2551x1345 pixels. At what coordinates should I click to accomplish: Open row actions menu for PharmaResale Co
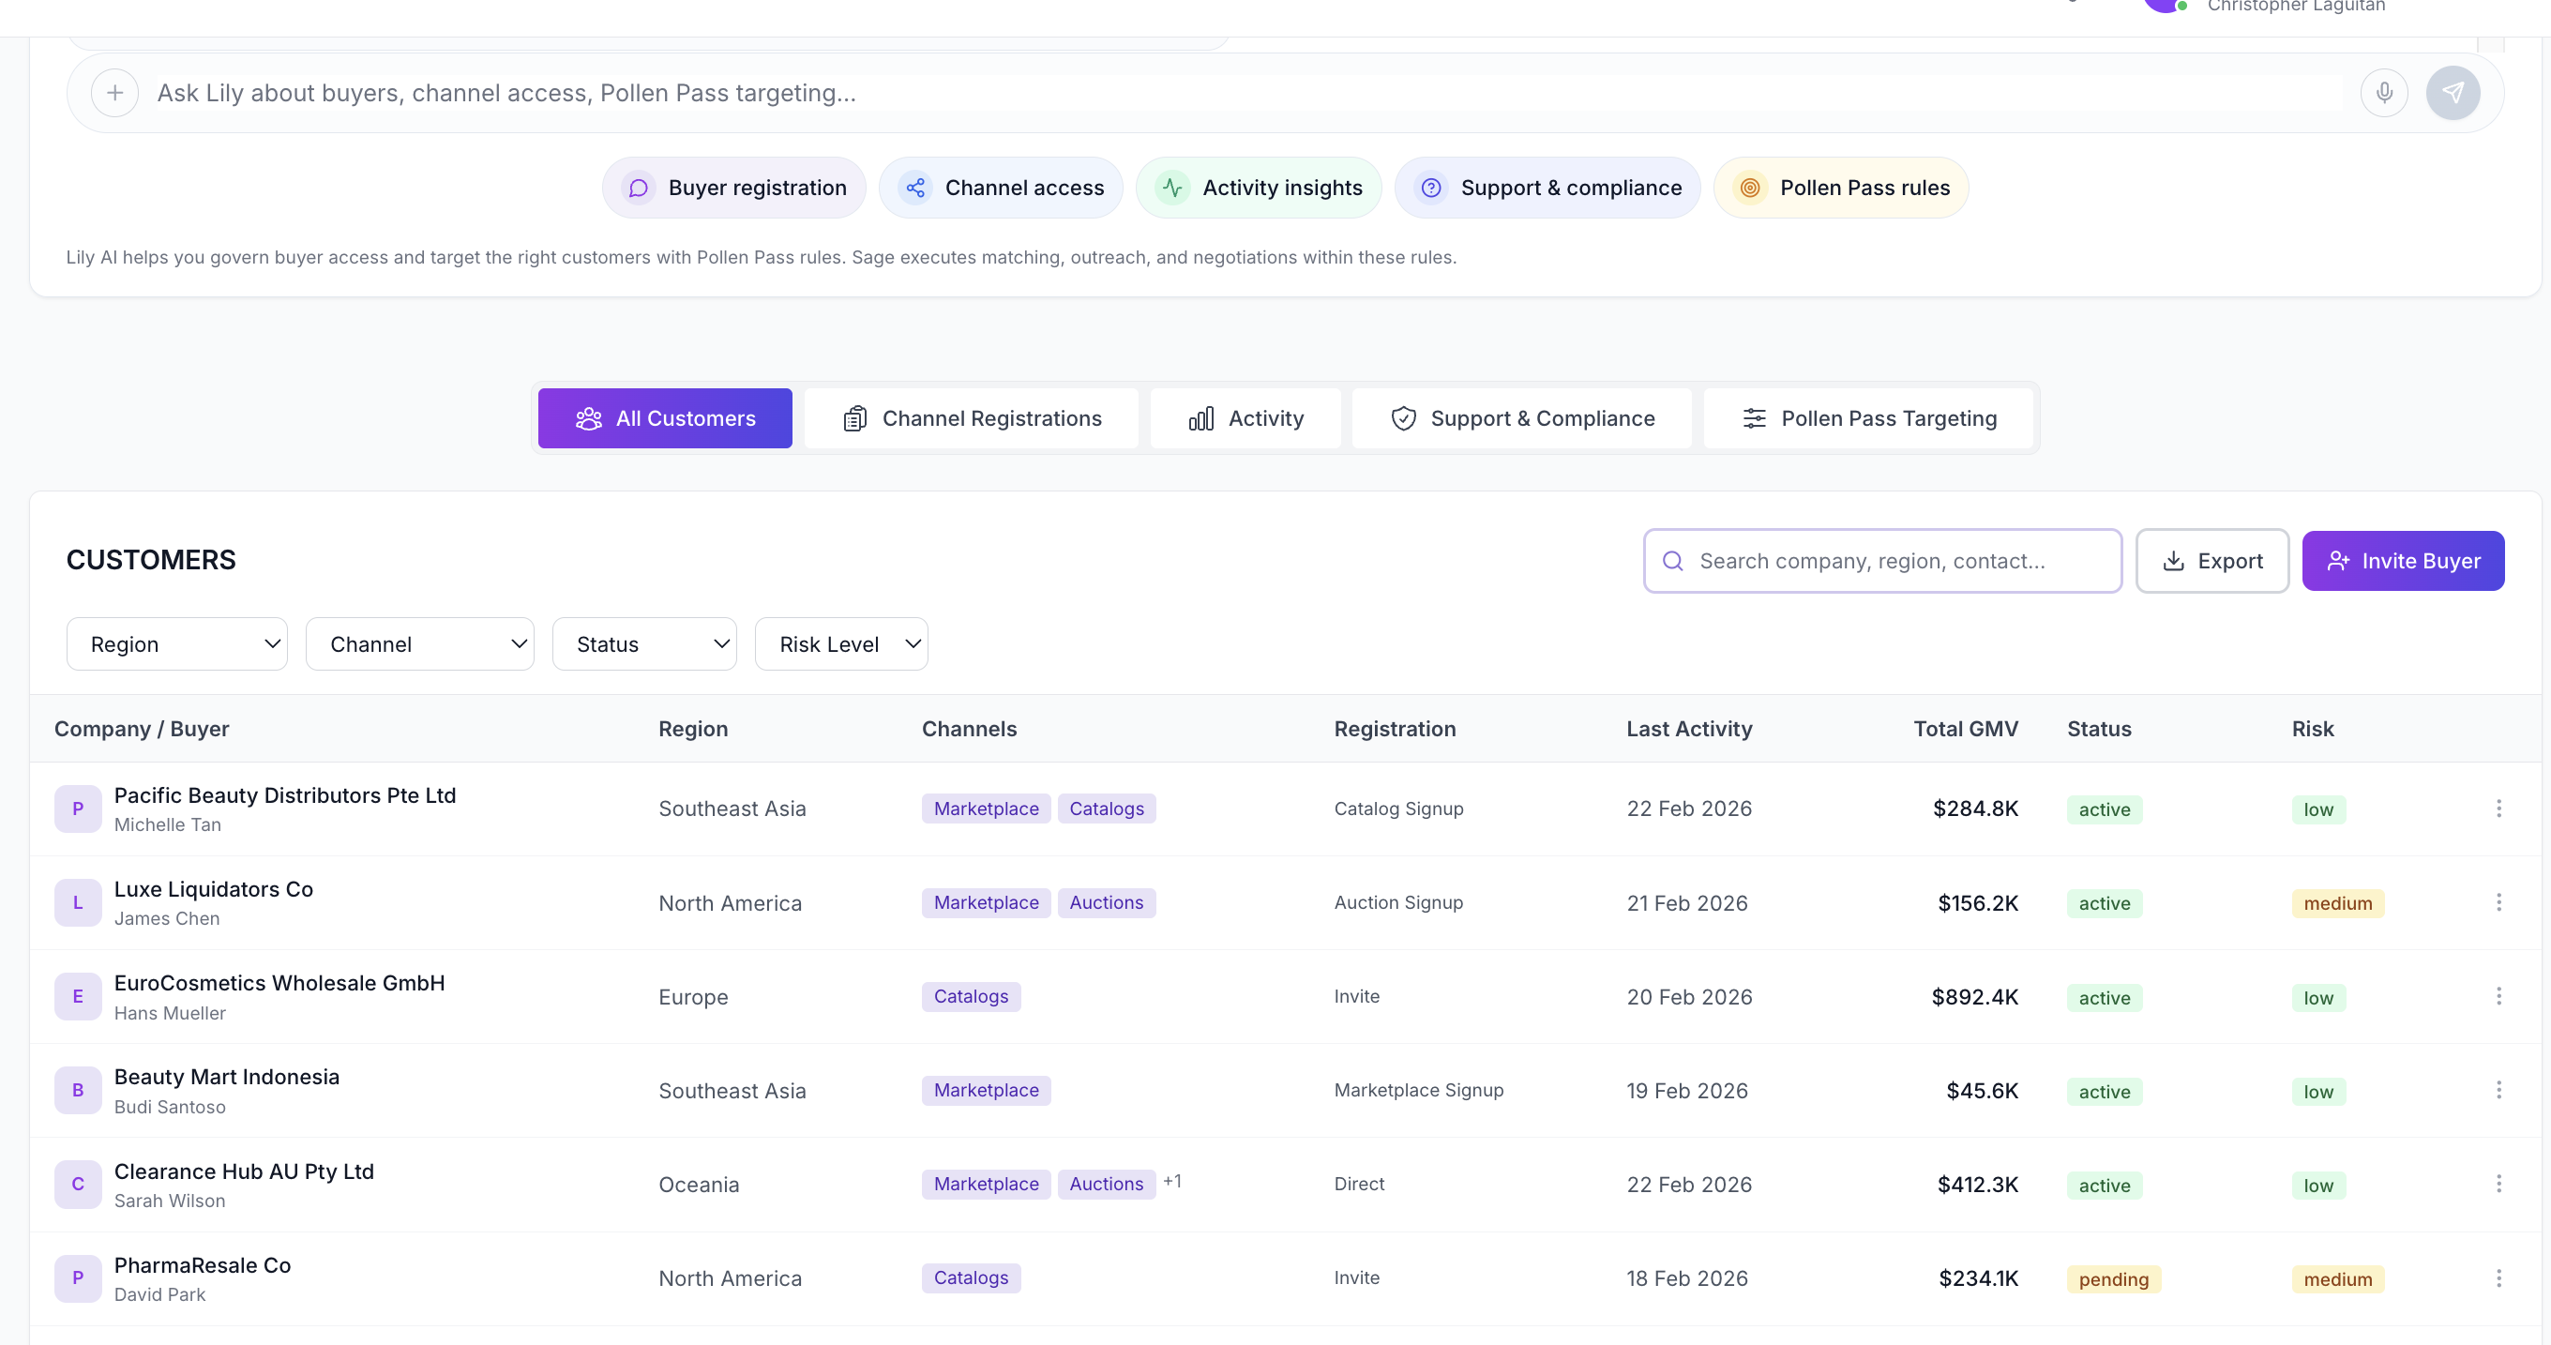pos(2498,1277)
